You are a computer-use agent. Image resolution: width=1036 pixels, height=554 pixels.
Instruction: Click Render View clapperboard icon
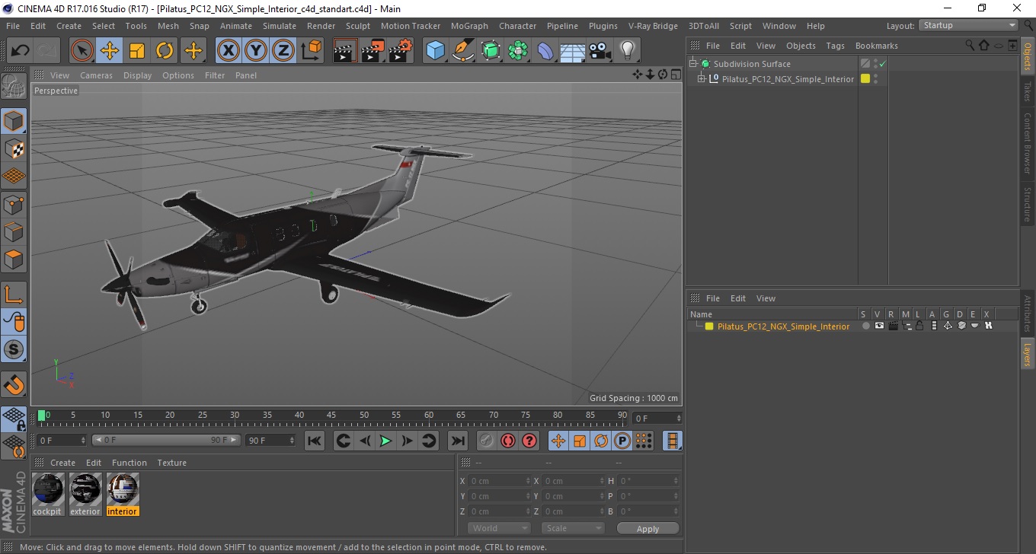click(345, 51)
